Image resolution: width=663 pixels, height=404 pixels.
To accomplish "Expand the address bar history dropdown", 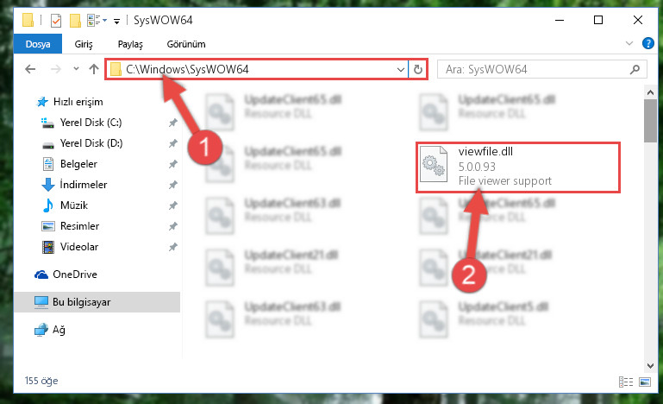I will (400, 69).
